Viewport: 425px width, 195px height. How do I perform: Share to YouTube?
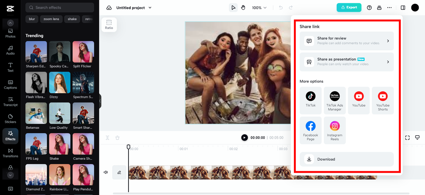click(x=359, y=100)
